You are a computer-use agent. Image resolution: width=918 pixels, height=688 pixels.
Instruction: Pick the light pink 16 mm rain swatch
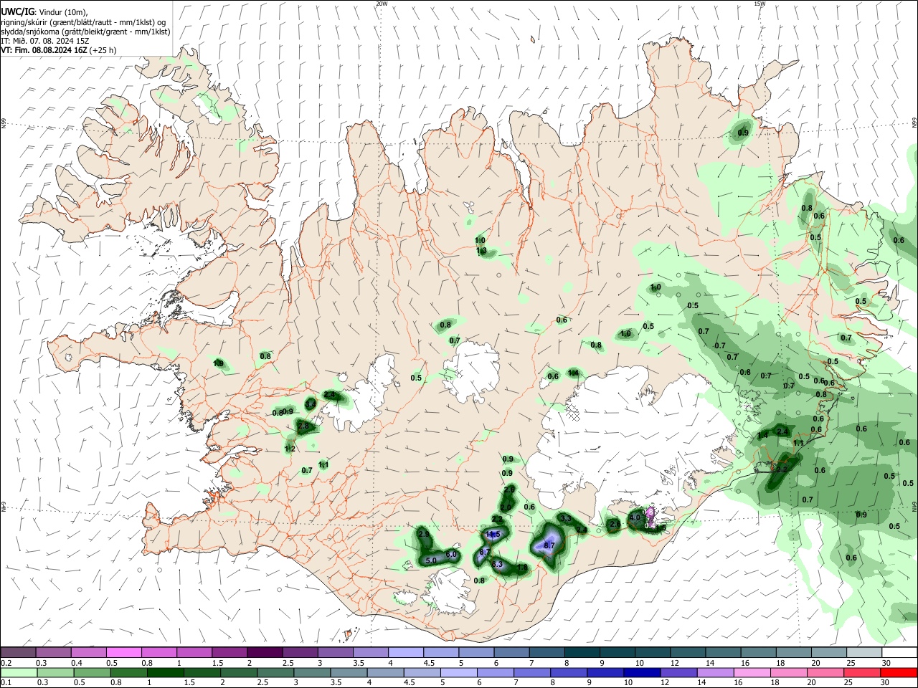(x=752, y=672)
